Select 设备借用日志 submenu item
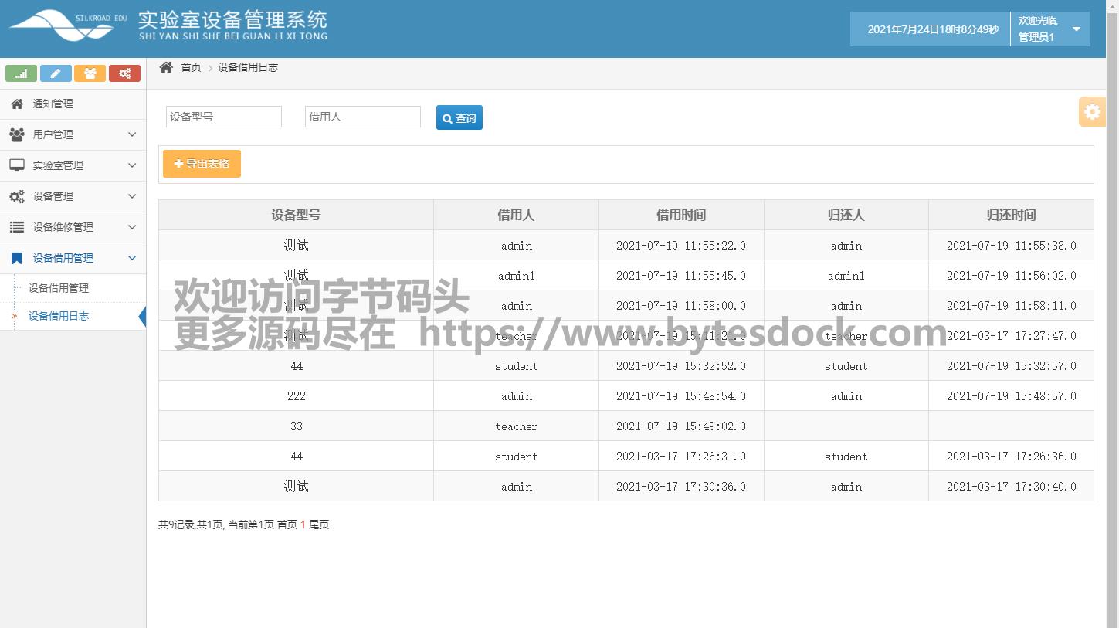The height and width of the screenshot is (628, 1119). [x=59, y=316]
